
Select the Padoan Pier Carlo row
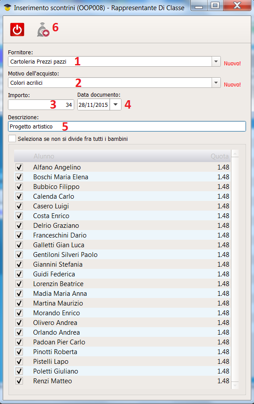coord(122,342)
